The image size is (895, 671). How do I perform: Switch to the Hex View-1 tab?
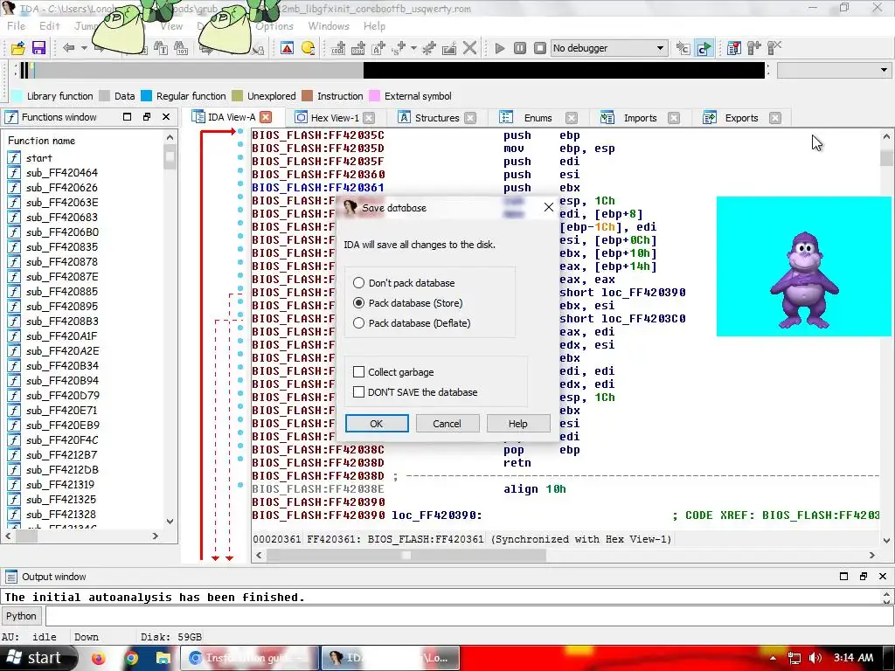click(335, 118)
